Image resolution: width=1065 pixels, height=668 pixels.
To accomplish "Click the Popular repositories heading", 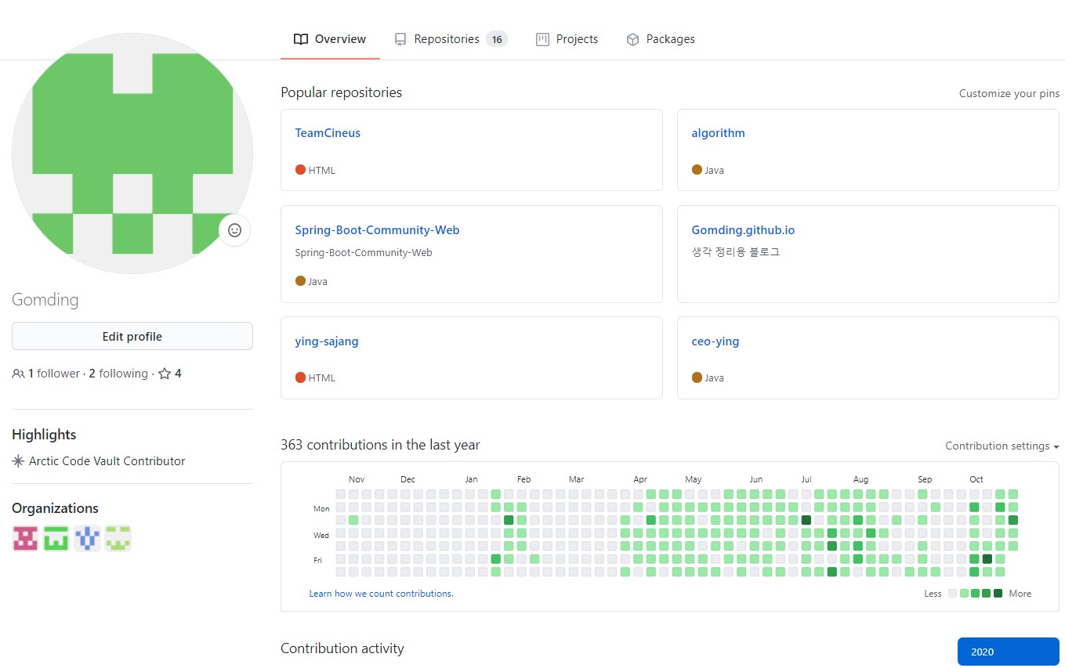I will coord(341,92).
